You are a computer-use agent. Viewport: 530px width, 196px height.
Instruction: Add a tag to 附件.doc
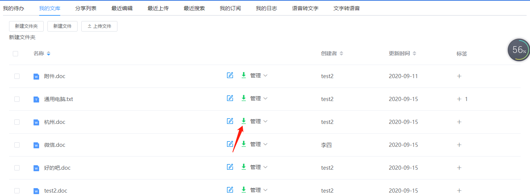pyautogui.click(x=459, y=76)
